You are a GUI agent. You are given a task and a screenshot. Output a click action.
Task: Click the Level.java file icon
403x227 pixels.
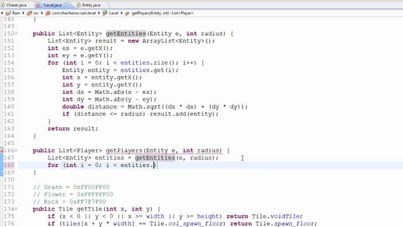(x=38, y=5)
